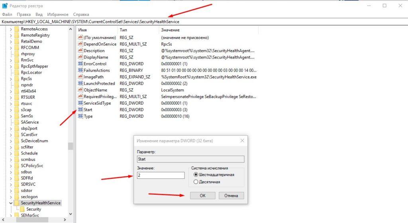
Task: Click the Значение input field
Action: [161, 175]
